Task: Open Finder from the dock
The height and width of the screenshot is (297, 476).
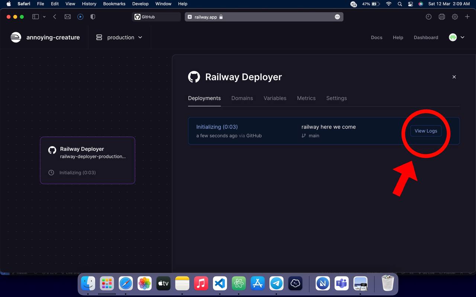Action: [88, 284]
